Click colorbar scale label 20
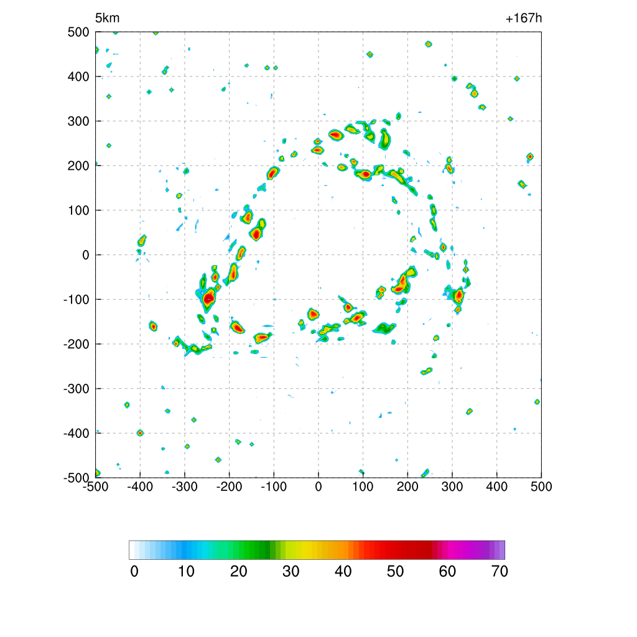The width and height of the screenshot is (637, 637). click(238, 572)
